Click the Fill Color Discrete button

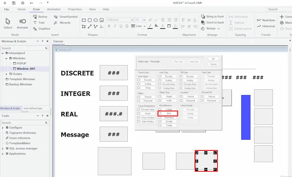tap(190, 76)
